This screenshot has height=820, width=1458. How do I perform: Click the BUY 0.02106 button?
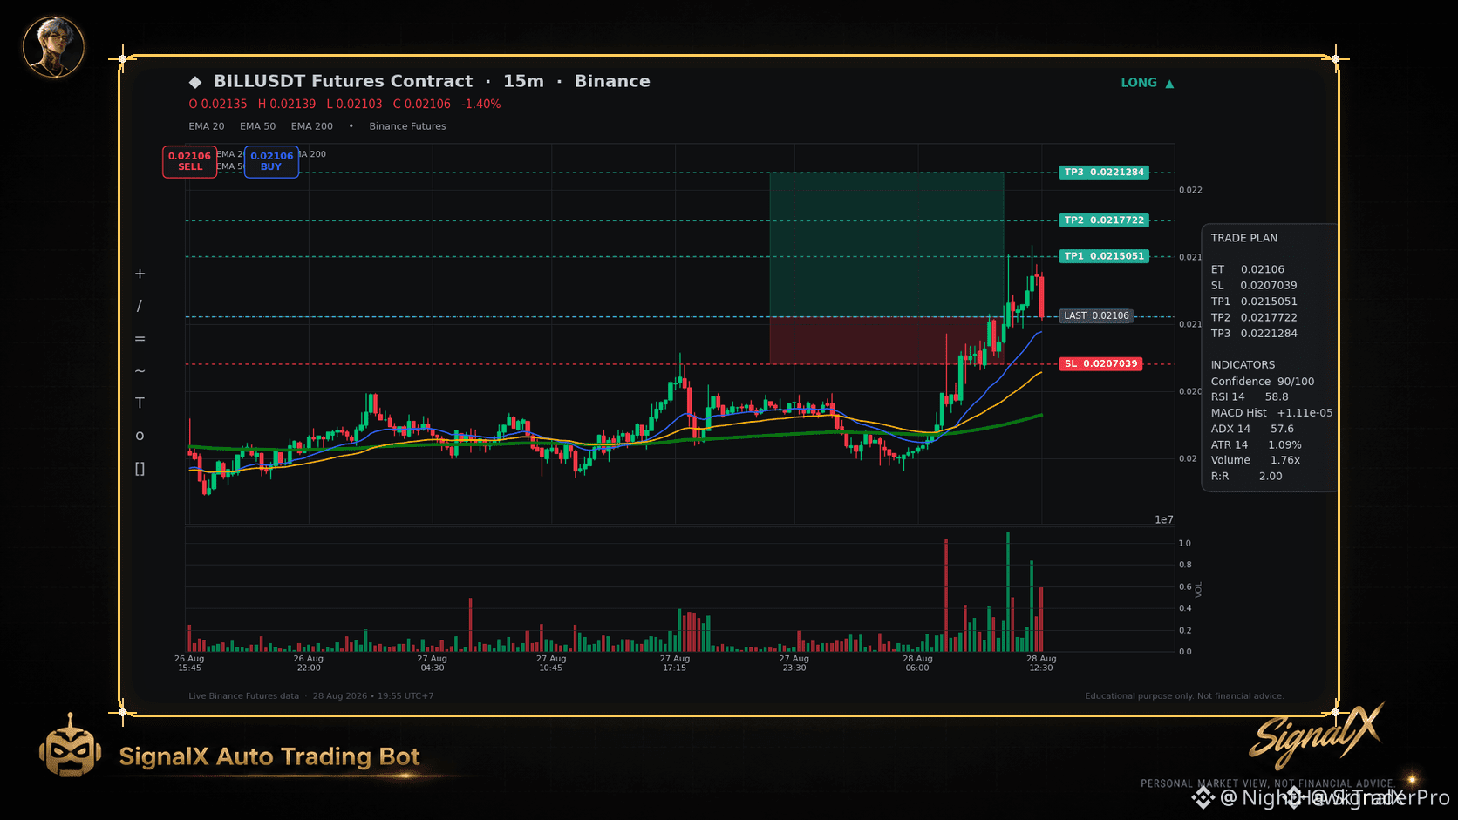271,161
